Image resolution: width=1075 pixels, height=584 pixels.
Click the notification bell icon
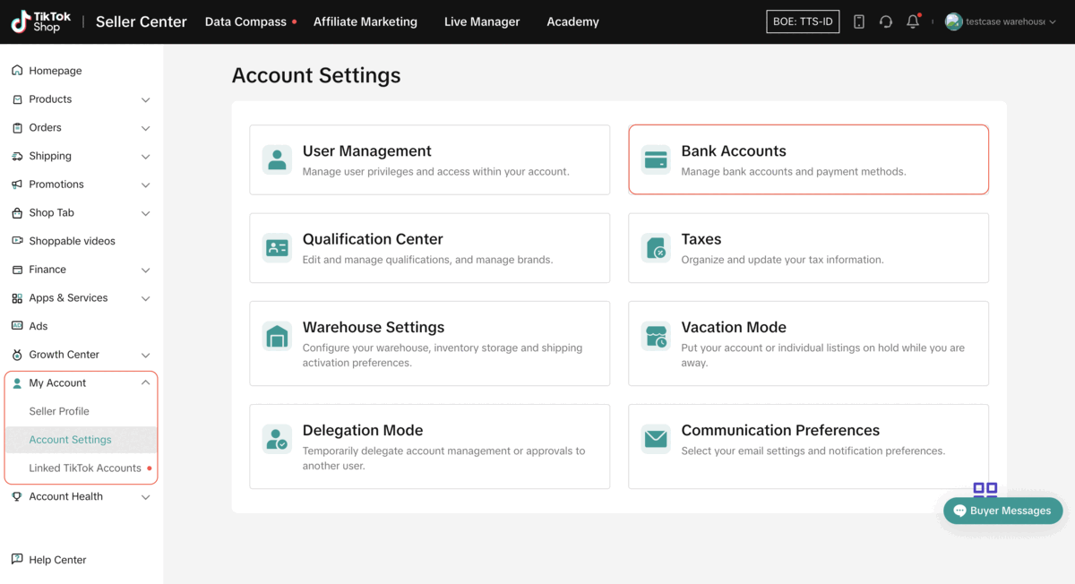click(x=912, y=21)
